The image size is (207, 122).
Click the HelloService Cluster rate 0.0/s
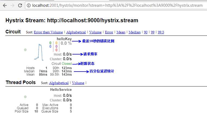[x=67, y=100]
